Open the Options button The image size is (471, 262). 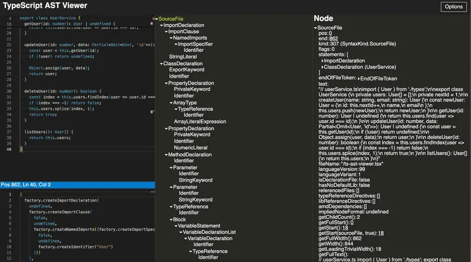pos(453,6)
